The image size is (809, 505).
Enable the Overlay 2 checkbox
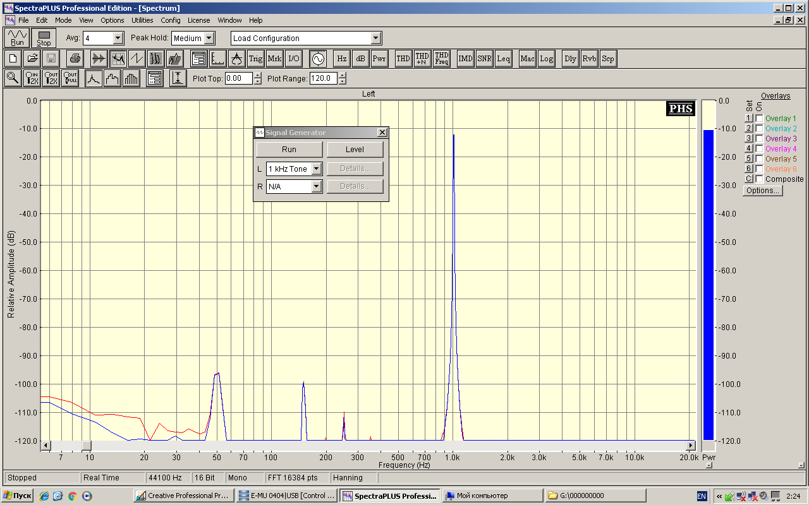(759, 129)
